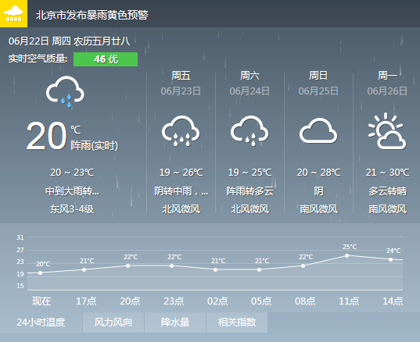
Task: Click the 周五 moderate rain cloud icon
Action: pyautogui.click(x=181, y=130)
